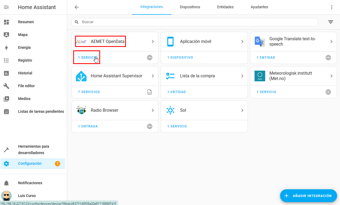This screenshot has width=340, height=205.
Task: Expand Aplicación móvil with its chevron
Action: (242, 42)
